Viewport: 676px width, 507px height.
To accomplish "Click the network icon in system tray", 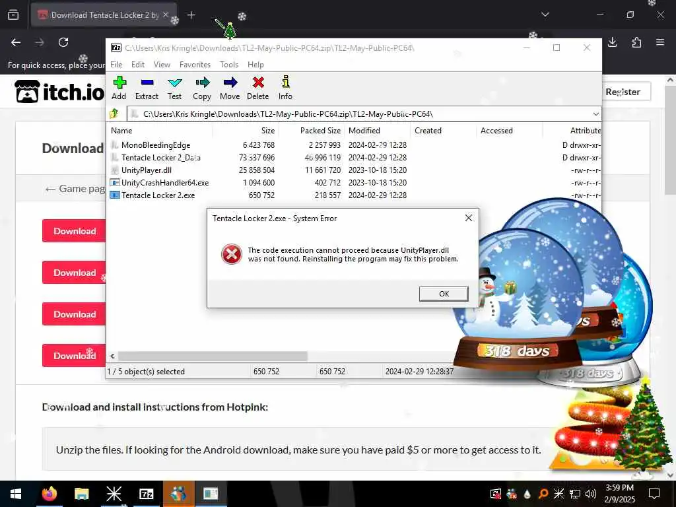I will click(575, 494).
